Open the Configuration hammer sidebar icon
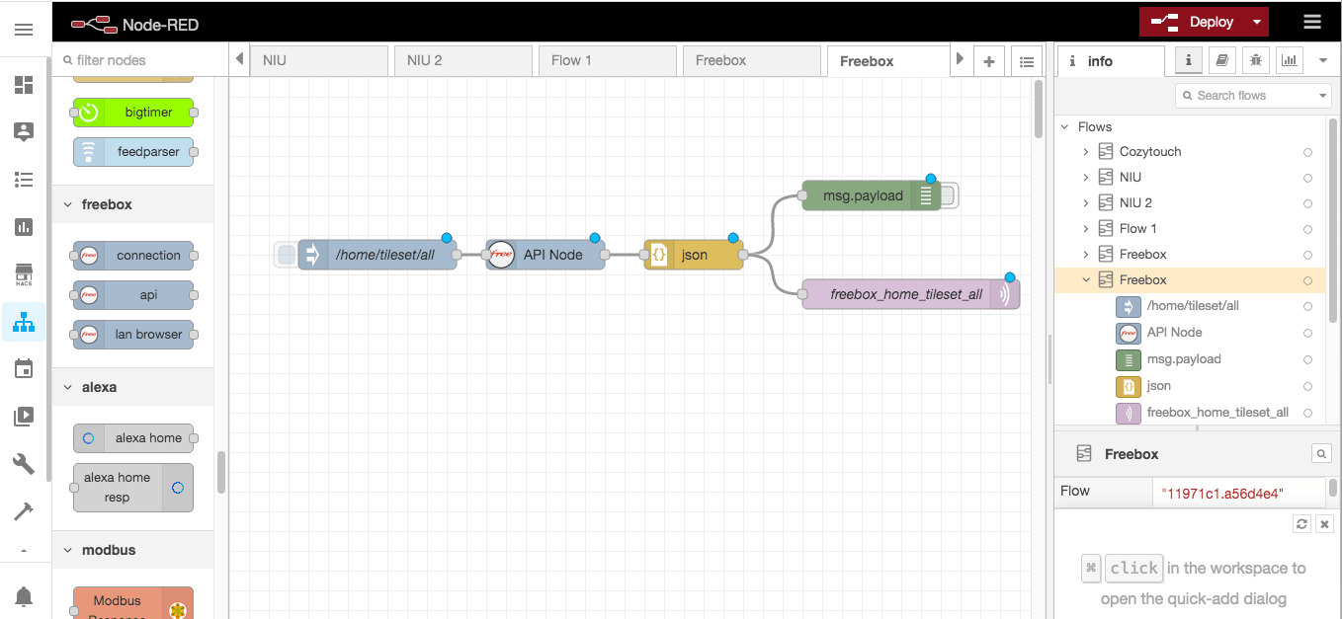The image size is (1342, 619). point(24,511)
